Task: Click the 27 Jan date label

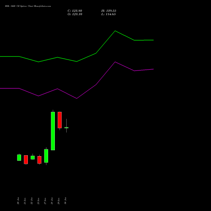Action: (x=45, y=201)
